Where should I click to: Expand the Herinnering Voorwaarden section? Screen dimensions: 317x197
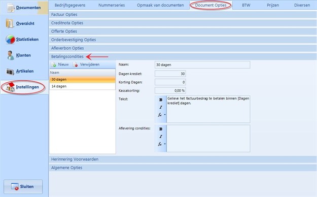click(183, 159)
